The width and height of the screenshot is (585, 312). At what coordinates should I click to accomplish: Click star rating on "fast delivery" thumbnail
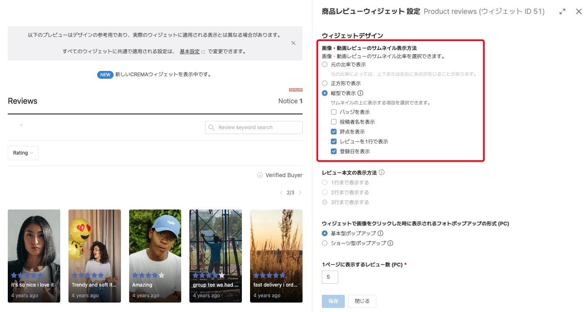[x=269, y=275]
